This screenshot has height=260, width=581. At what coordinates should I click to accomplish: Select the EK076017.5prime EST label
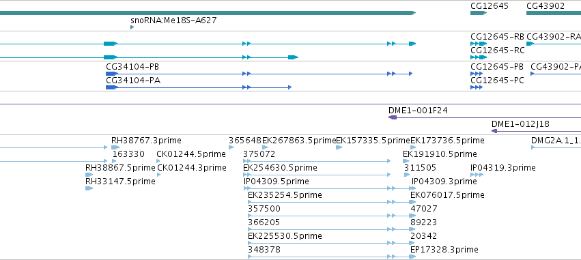447,195
